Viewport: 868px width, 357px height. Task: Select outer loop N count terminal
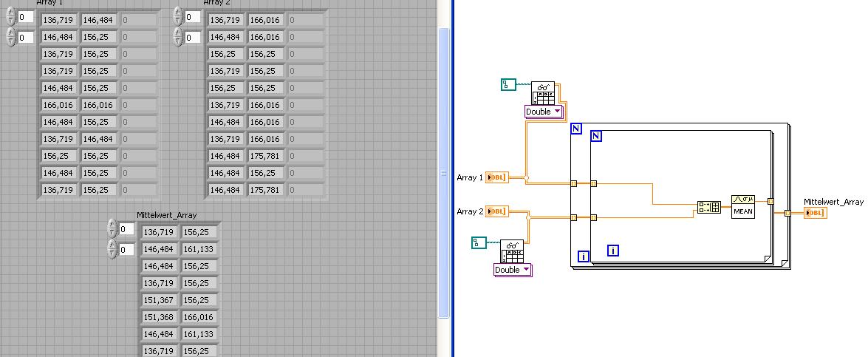coord(575,129)
